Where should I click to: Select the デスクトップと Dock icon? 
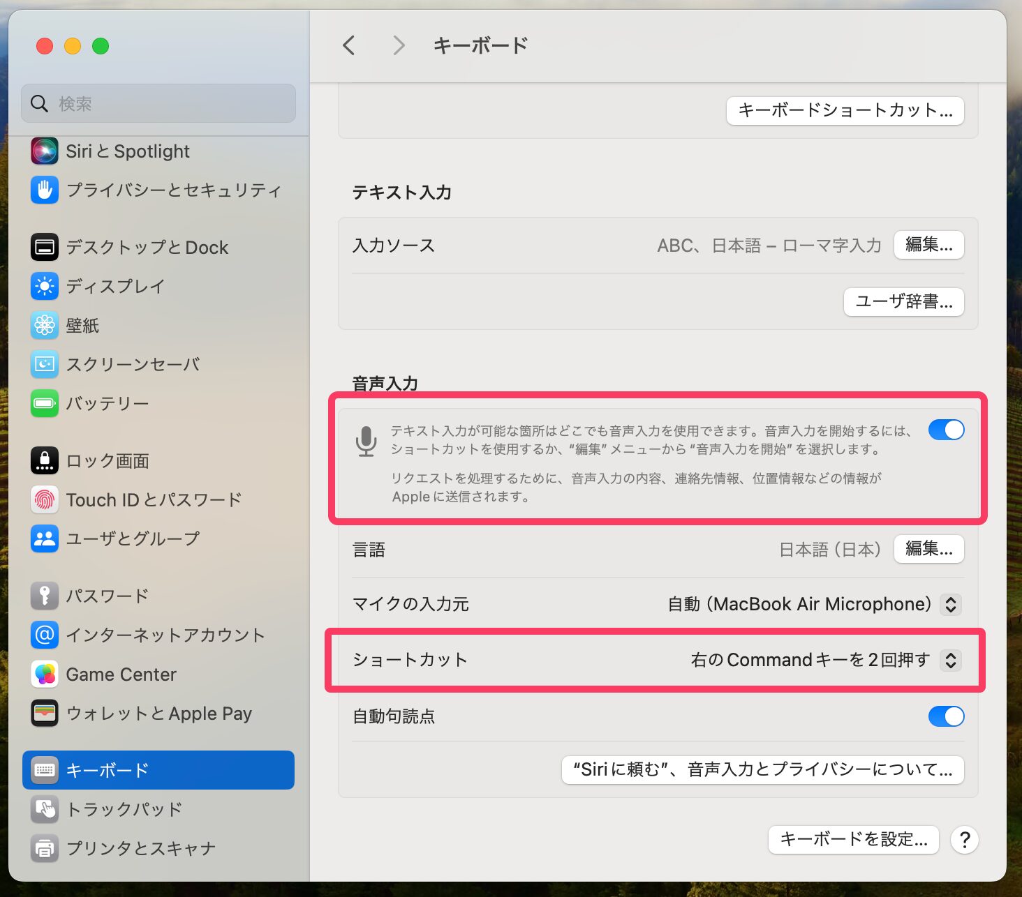point(45,248)
